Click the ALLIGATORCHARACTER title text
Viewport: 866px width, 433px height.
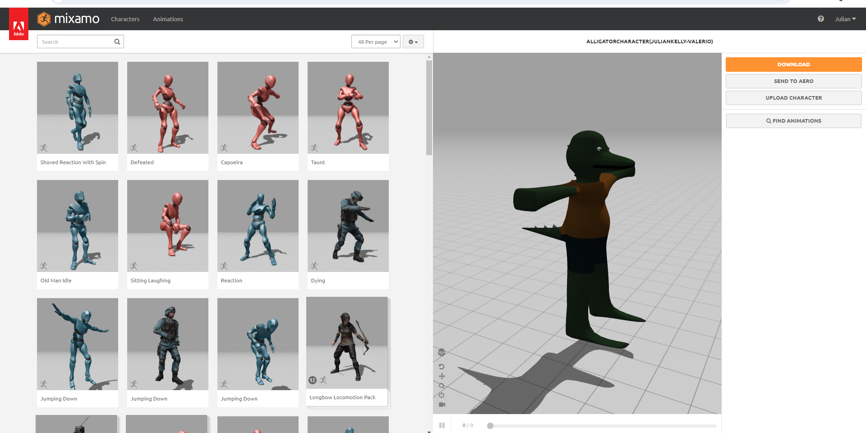pos(649,41)
